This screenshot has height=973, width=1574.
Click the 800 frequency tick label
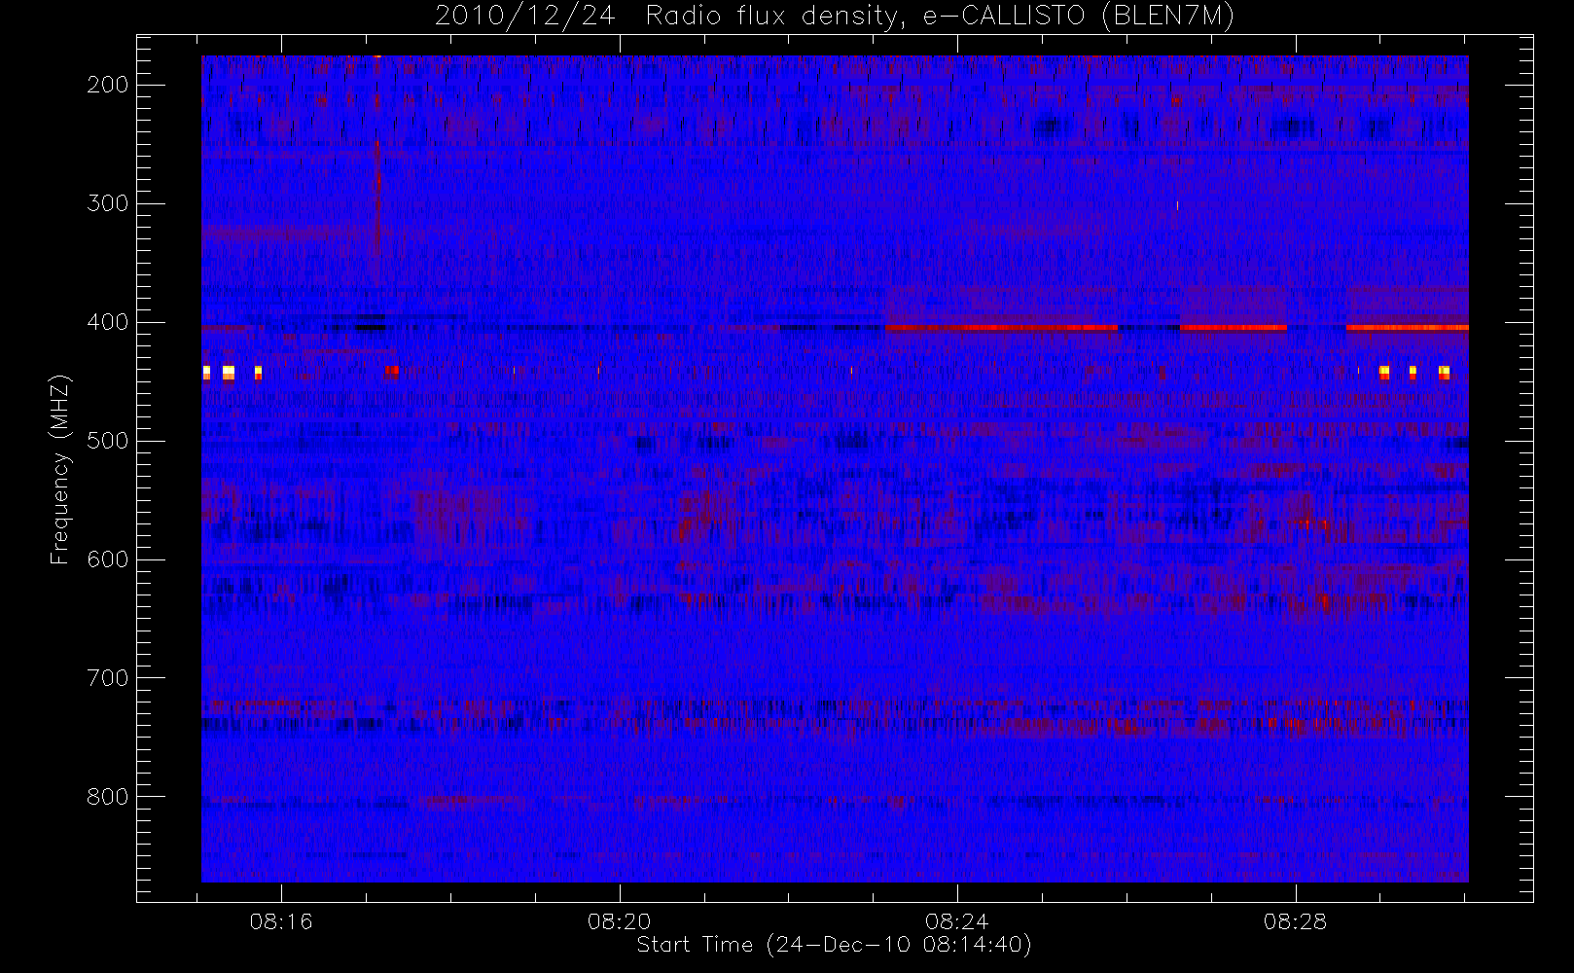tap(107, 797)
